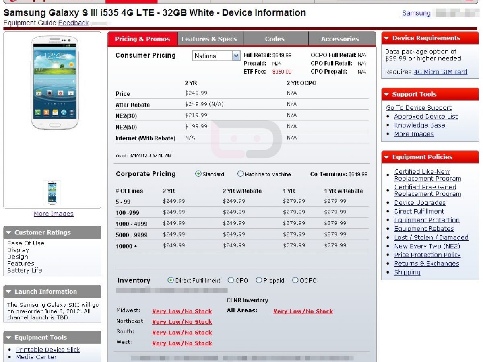The height and width of the screenshot is (362, 483).
Task: Switch to the Features & Specs tab
Action: pyautogui.click(x=209, y=39)
